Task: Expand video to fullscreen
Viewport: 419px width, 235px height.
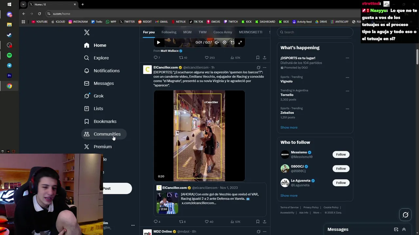Action: pos(240,42)
